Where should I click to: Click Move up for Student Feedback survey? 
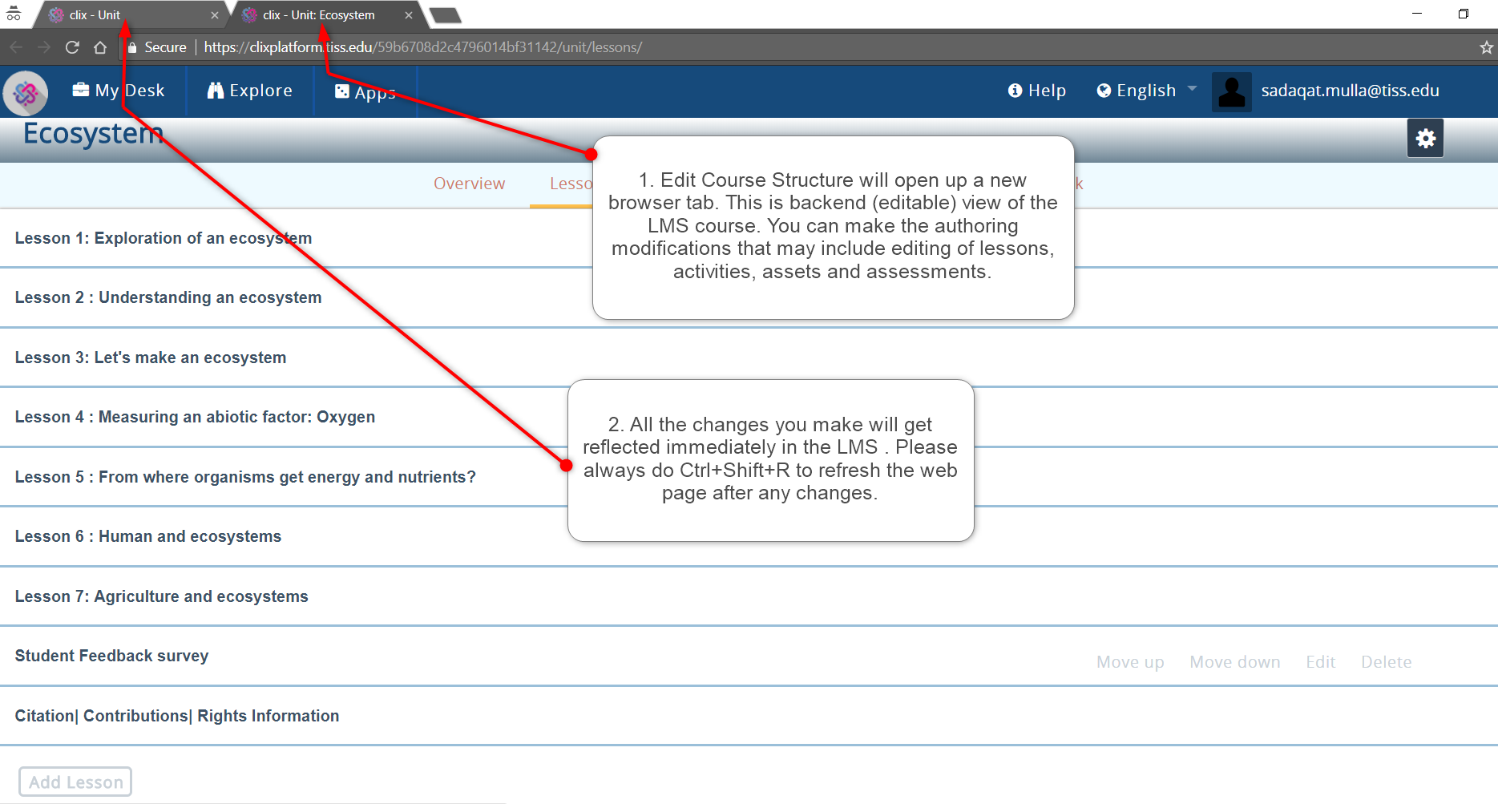(1129, 662)
